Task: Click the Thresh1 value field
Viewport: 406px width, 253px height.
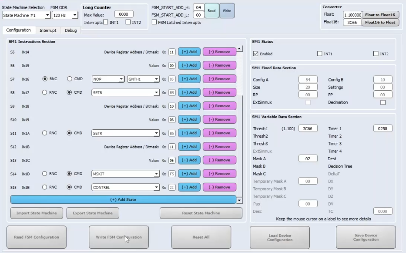Action: tap(308, 128)
